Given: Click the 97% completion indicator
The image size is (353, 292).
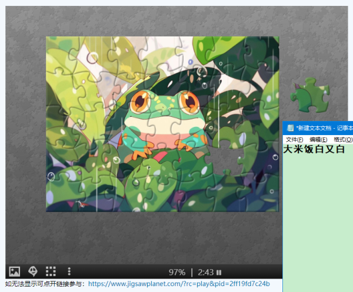Looking at the screenshot, I should click(176, 272).
